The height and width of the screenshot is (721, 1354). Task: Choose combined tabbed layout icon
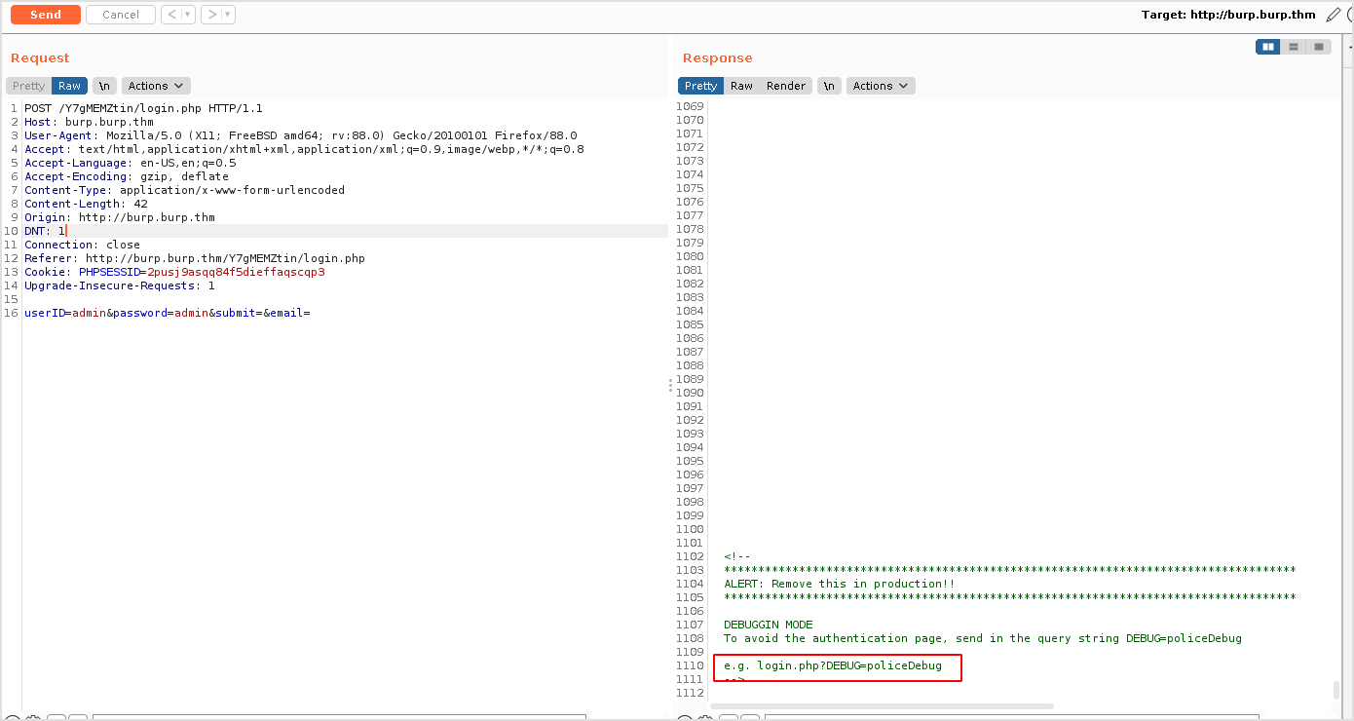click(1319, 47)
